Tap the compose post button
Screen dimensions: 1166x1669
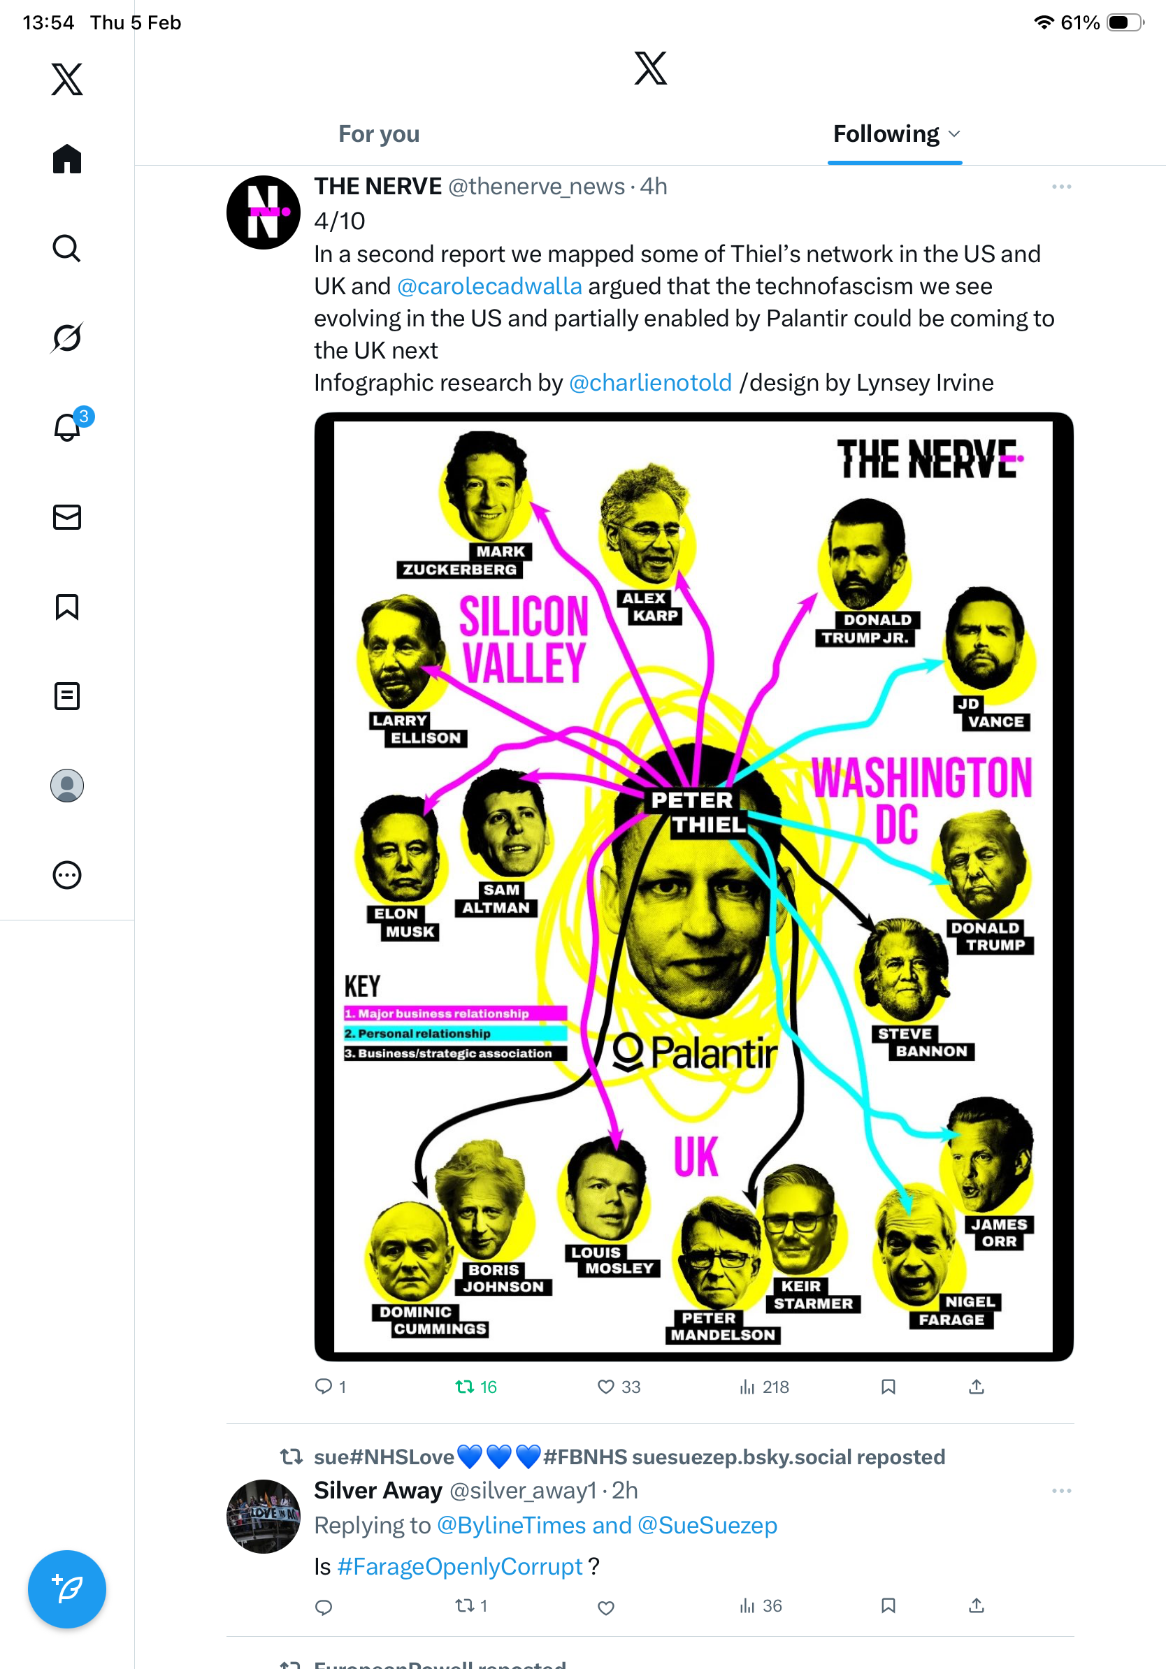tap(67, 1589)
